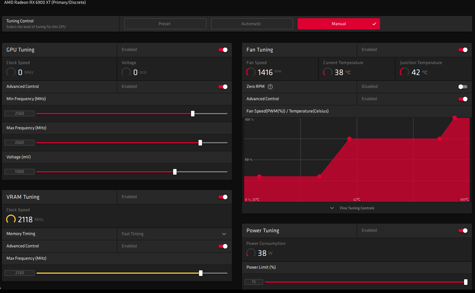This screenshot has width=475, height=293.
Task: Toggle Fan Tuning Advanced Control switch
Action: [463, 99]
